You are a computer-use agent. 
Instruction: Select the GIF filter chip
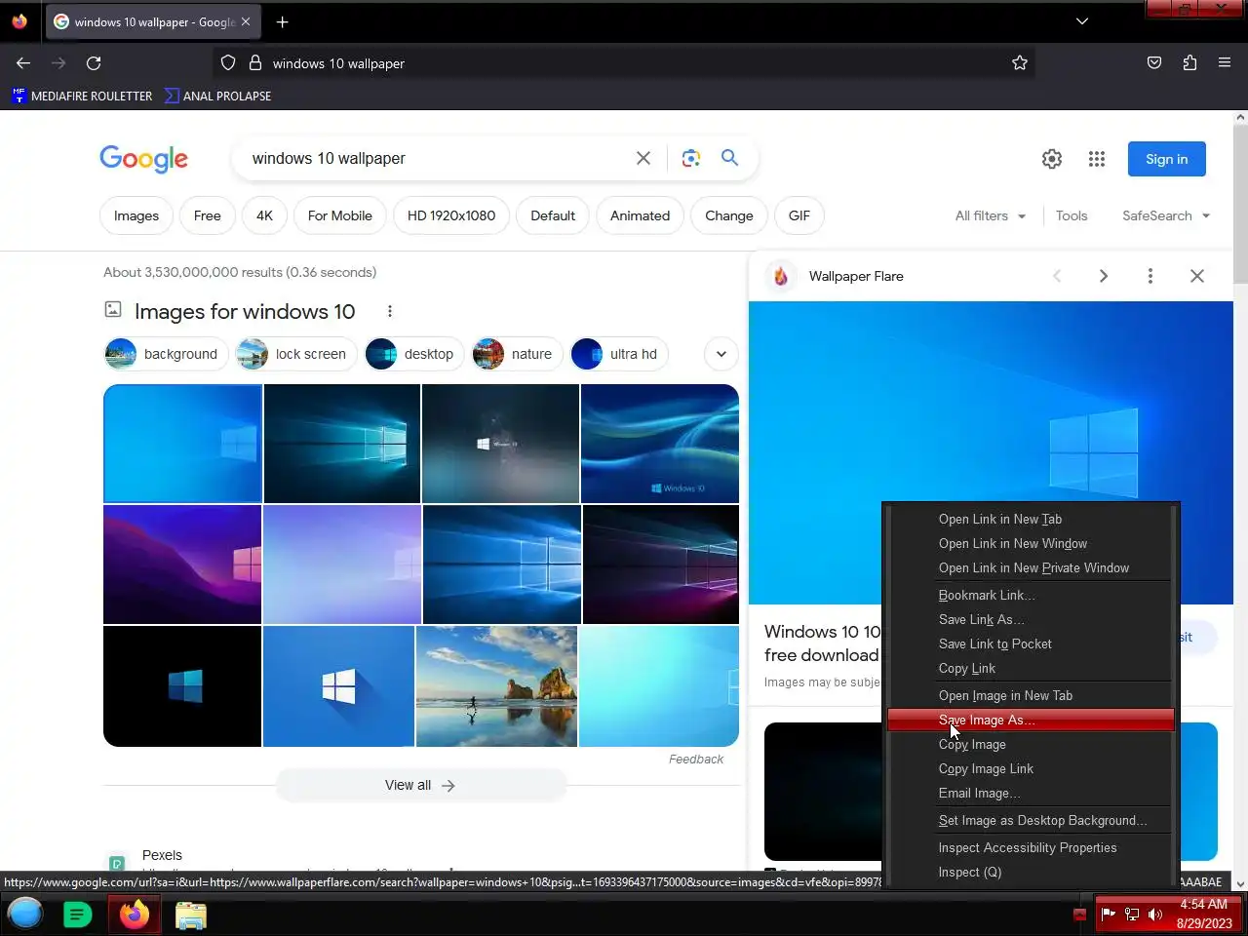point(799,215)
